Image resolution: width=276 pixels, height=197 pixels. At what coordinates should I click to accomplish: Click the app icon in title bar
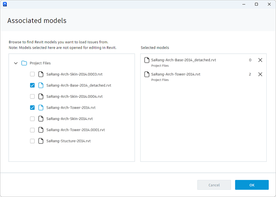point(5,4)
